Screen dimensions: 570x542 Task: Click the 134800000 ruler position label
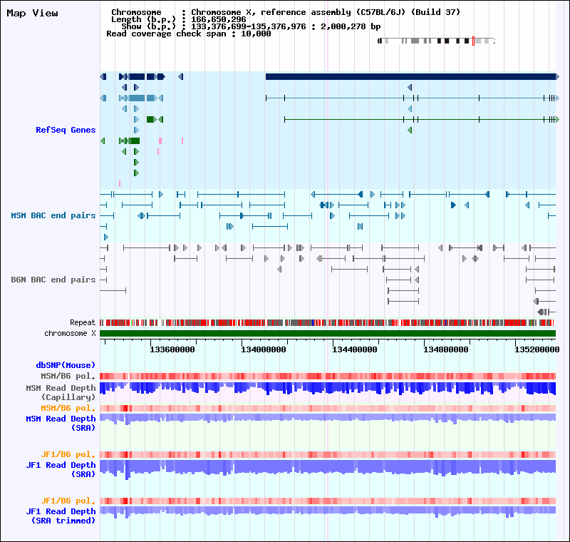click(446, 349)
